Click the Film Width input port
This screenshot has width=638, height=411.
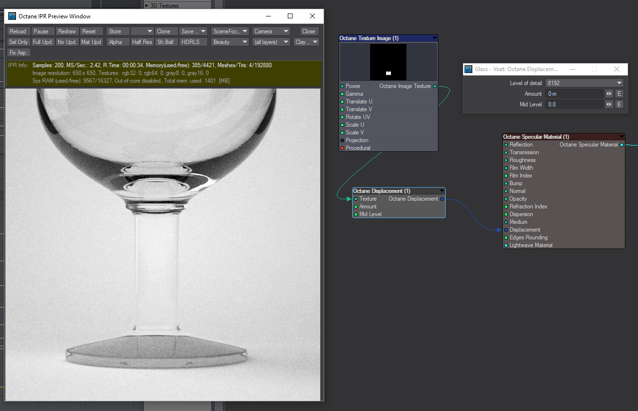[506, 168]
